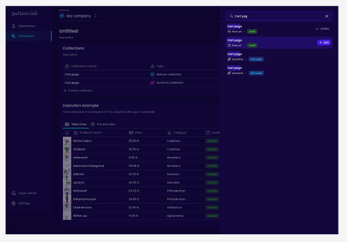Click the Execution example heading
347x242 pixels.
tap(80, 106)
